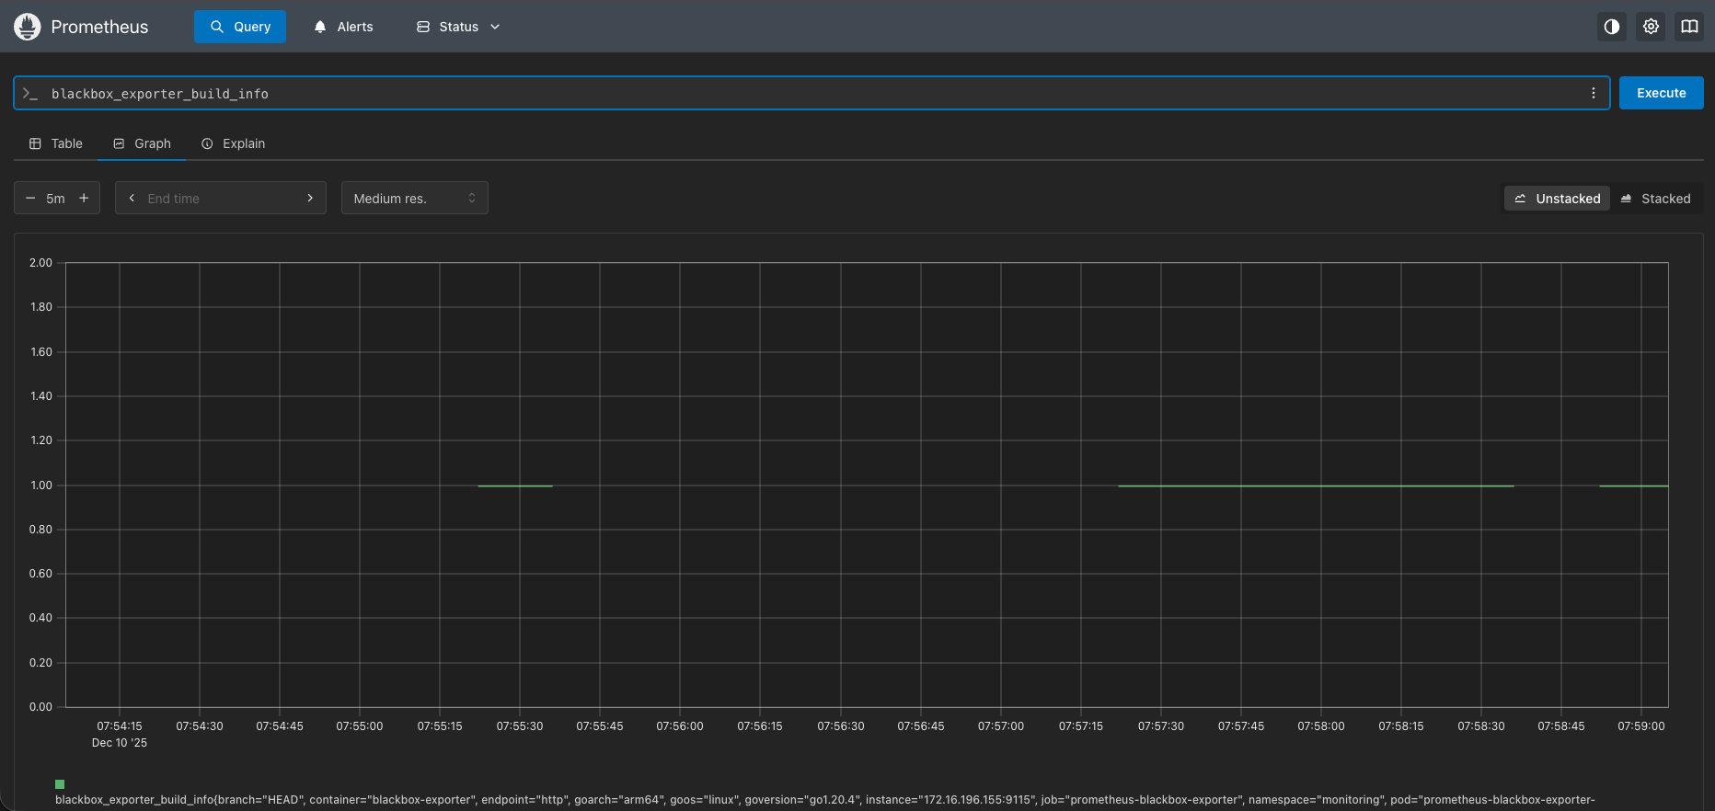Move end time back with left chevron
Viewport: 1715px width, 811px height.
[132, 198]
